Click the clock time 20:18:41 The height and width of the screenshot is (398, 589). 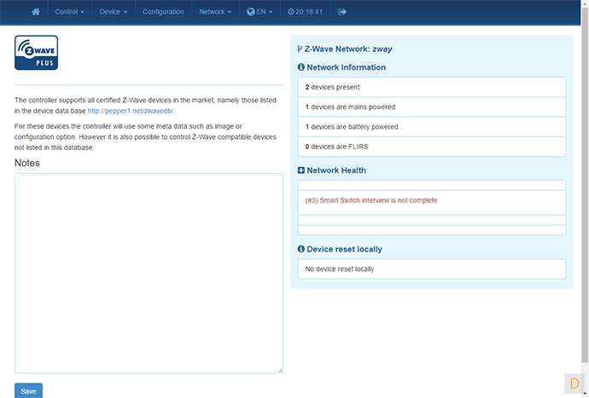click(305, 12)
